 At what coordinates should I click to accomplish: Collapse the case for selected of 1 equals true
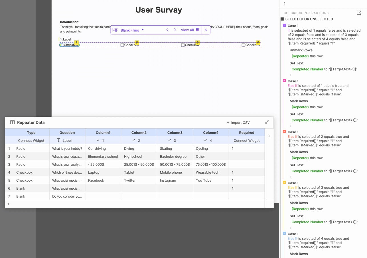click(284, 81)
